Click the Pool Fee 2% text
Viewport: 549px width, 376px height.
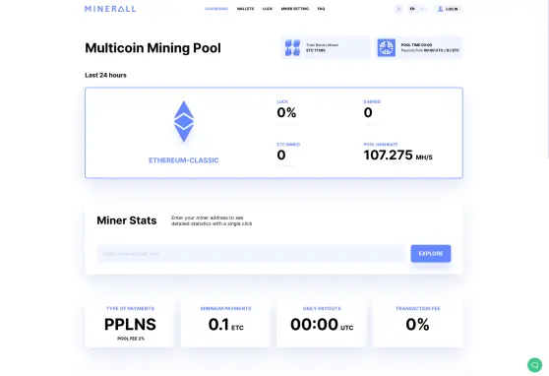click(x=131, y=339)
